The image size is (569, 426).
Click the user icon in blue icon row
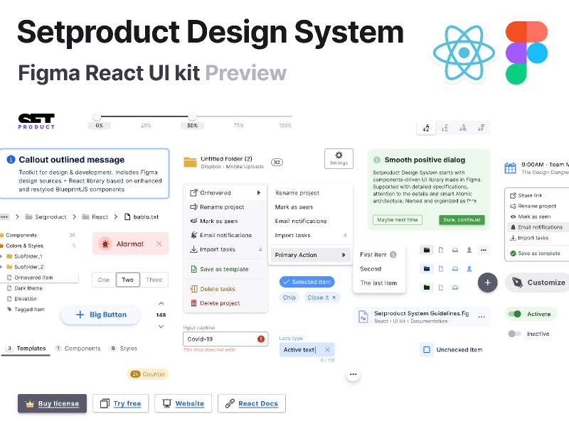(x=469, y=269)
